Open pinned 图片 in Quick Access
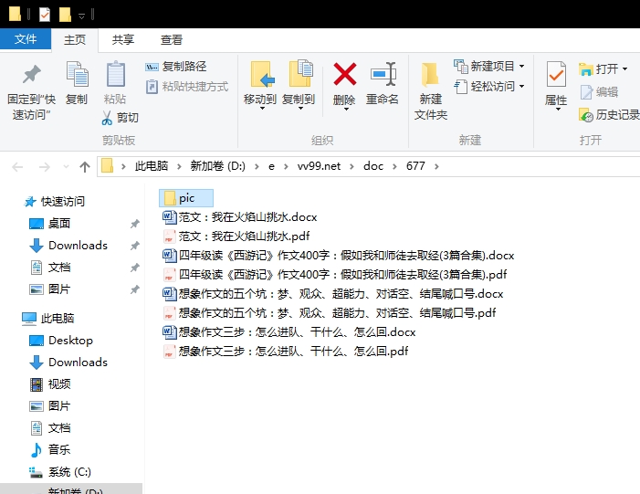Screen dimensions: 640x494 [50, 289]
